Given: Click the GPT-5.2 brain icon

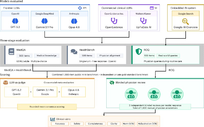Looking at the screenshot, I should [x=15, y=21].
